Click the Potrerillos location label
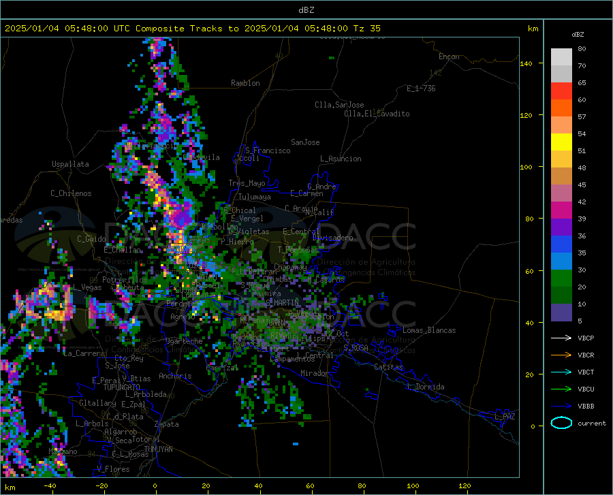613x495 pixels. (x=125, y=280)
